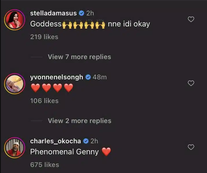
Task: Like yvonnenelsongh's red hearts comment
Action: 191,83
